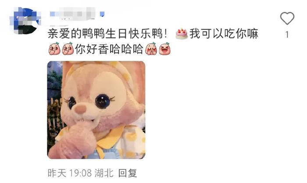Screen dimensions: 307x183
Task: Select the text 我可以吃你嘛
Action: [x=224, y=34]
